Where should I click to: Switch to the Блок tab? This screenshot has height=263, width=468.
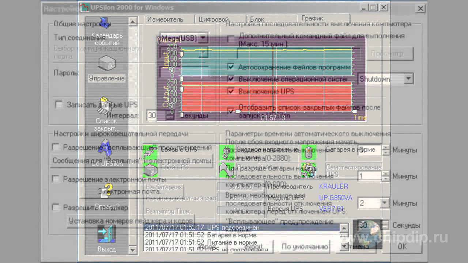[x=257, y=19]
